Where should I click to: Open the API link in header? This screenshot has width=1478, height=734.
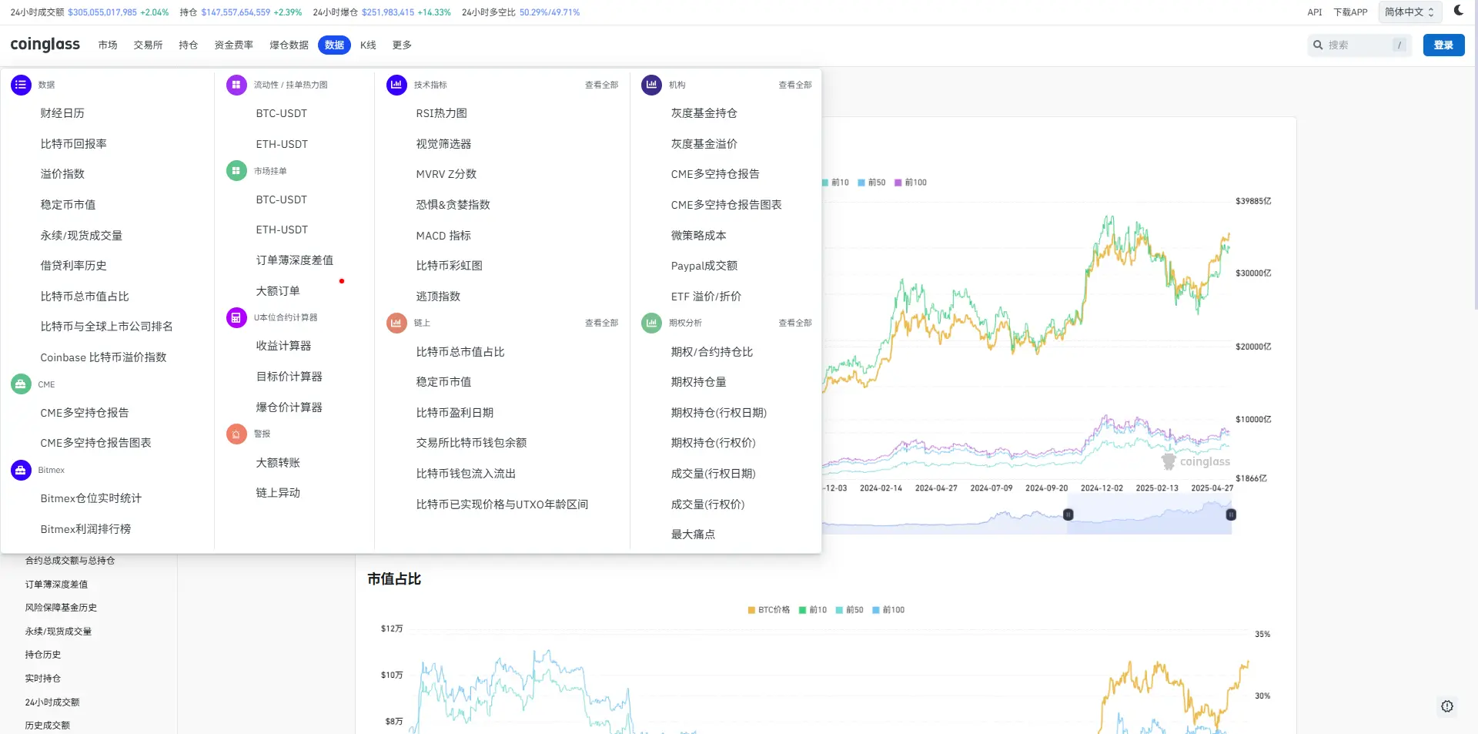pos(1315,12)
